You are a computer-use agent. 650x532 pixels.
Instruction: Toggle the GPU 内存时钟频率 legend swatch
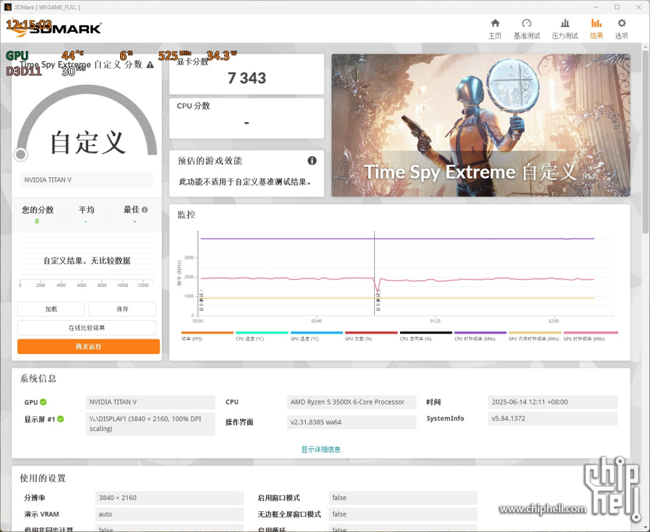point(535,332)
